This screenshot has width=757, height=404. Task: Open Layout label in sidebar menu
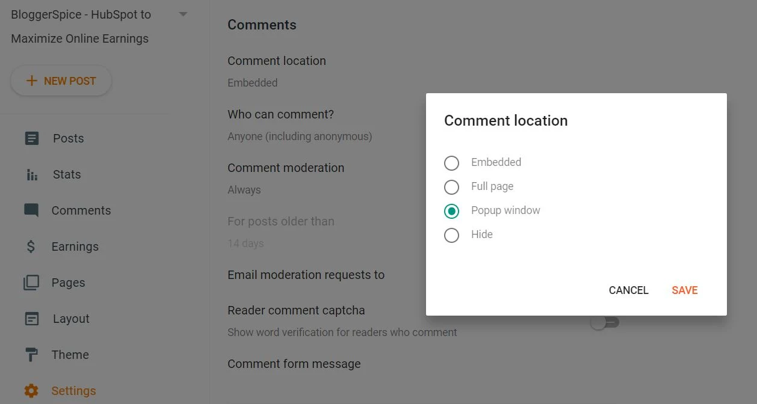[71, 319]
